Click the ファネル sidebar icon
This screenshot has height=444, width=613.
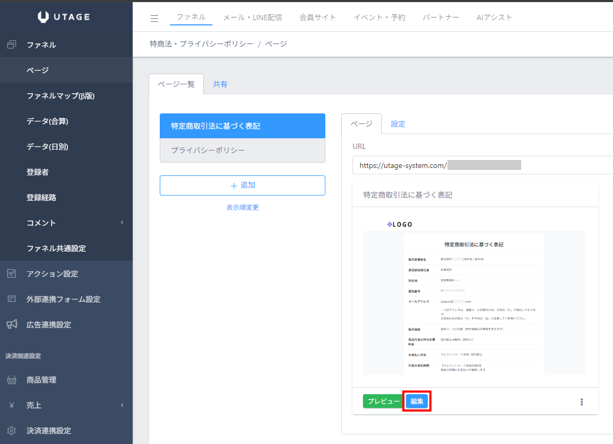[12, 45]
